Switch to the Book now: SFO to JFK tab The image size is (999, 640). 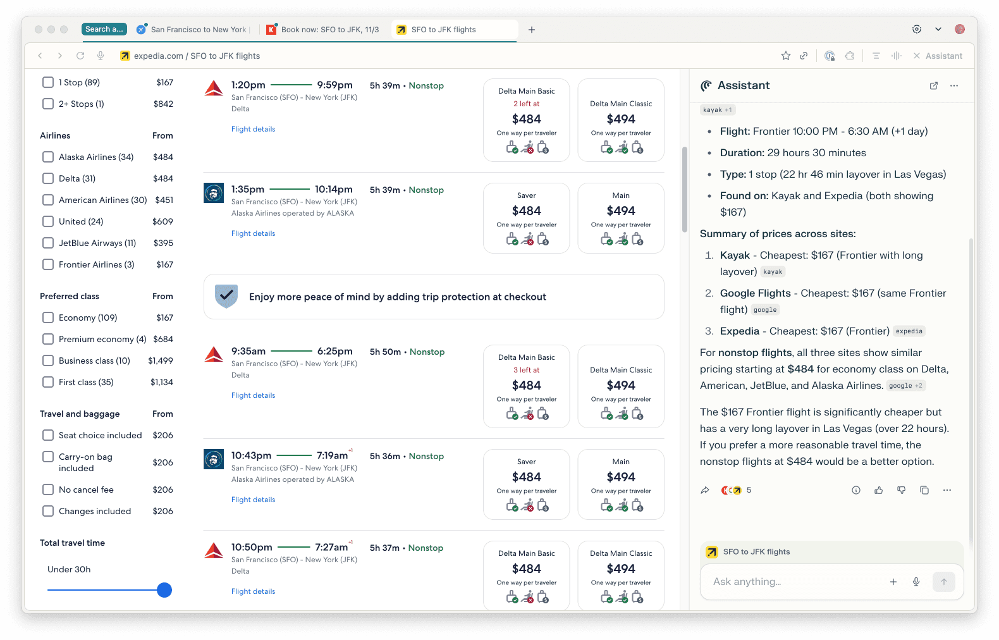click(323, 30)
